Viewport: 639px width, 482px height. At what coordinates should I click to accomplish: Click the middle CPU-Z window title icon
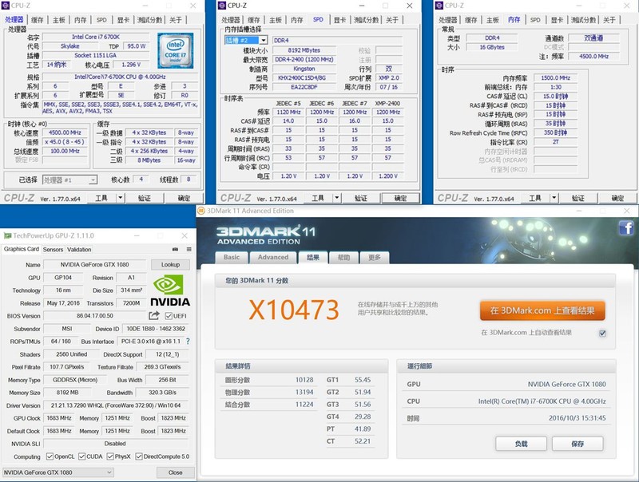pyautogui.click(x=222, y=6)
